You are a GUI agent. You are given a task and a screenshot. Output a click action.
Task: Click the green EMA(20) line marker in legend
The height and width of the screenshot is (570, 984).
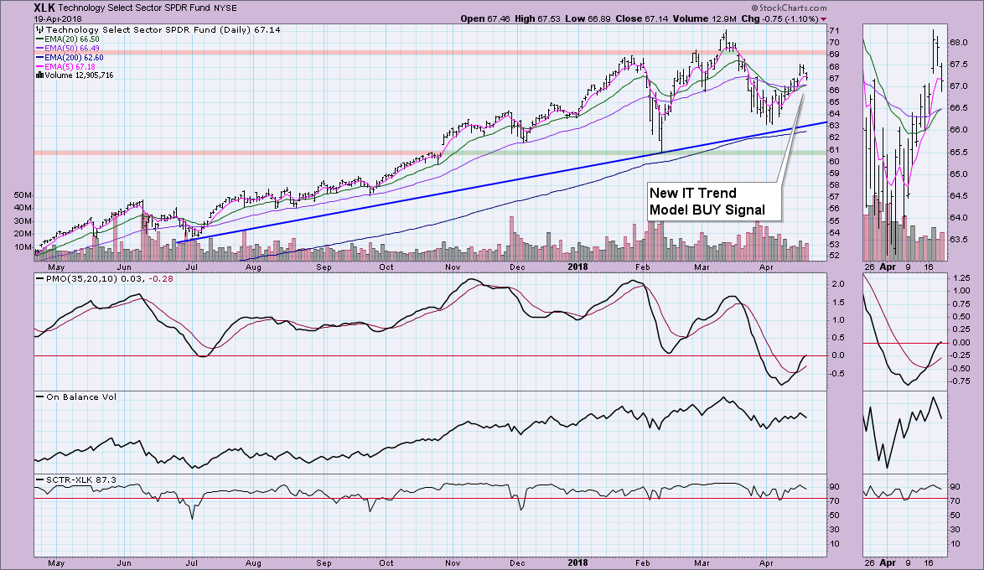(39, 39)
